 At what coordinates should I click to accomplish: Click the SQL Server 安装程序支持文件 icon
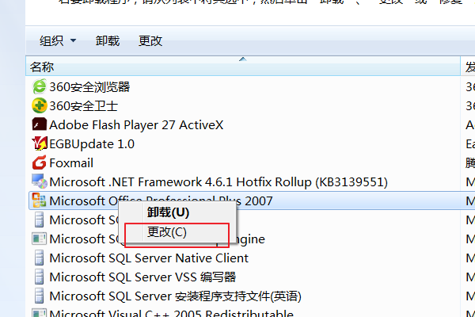point(39,296)
